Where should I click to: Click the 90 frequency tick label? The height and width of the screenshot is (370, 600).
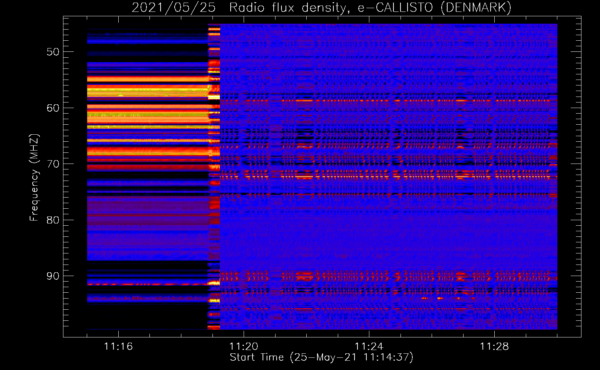click(53, 276)
